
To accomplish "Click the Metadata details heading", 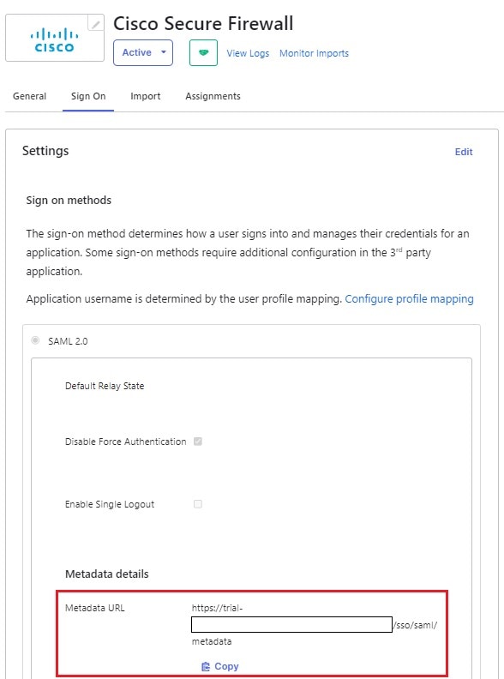I will coord(107,574).
